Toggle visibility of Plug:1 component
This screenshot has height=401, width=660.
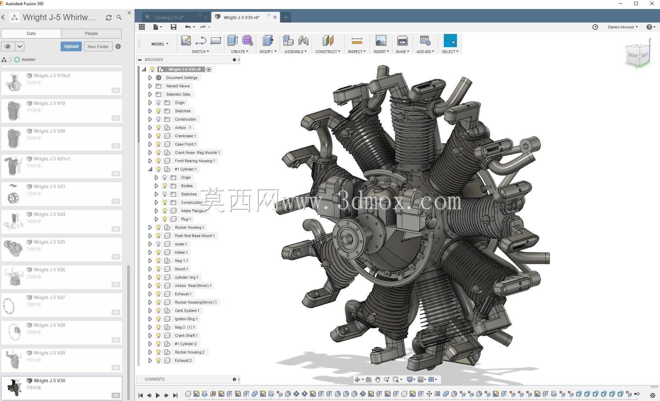165,219
